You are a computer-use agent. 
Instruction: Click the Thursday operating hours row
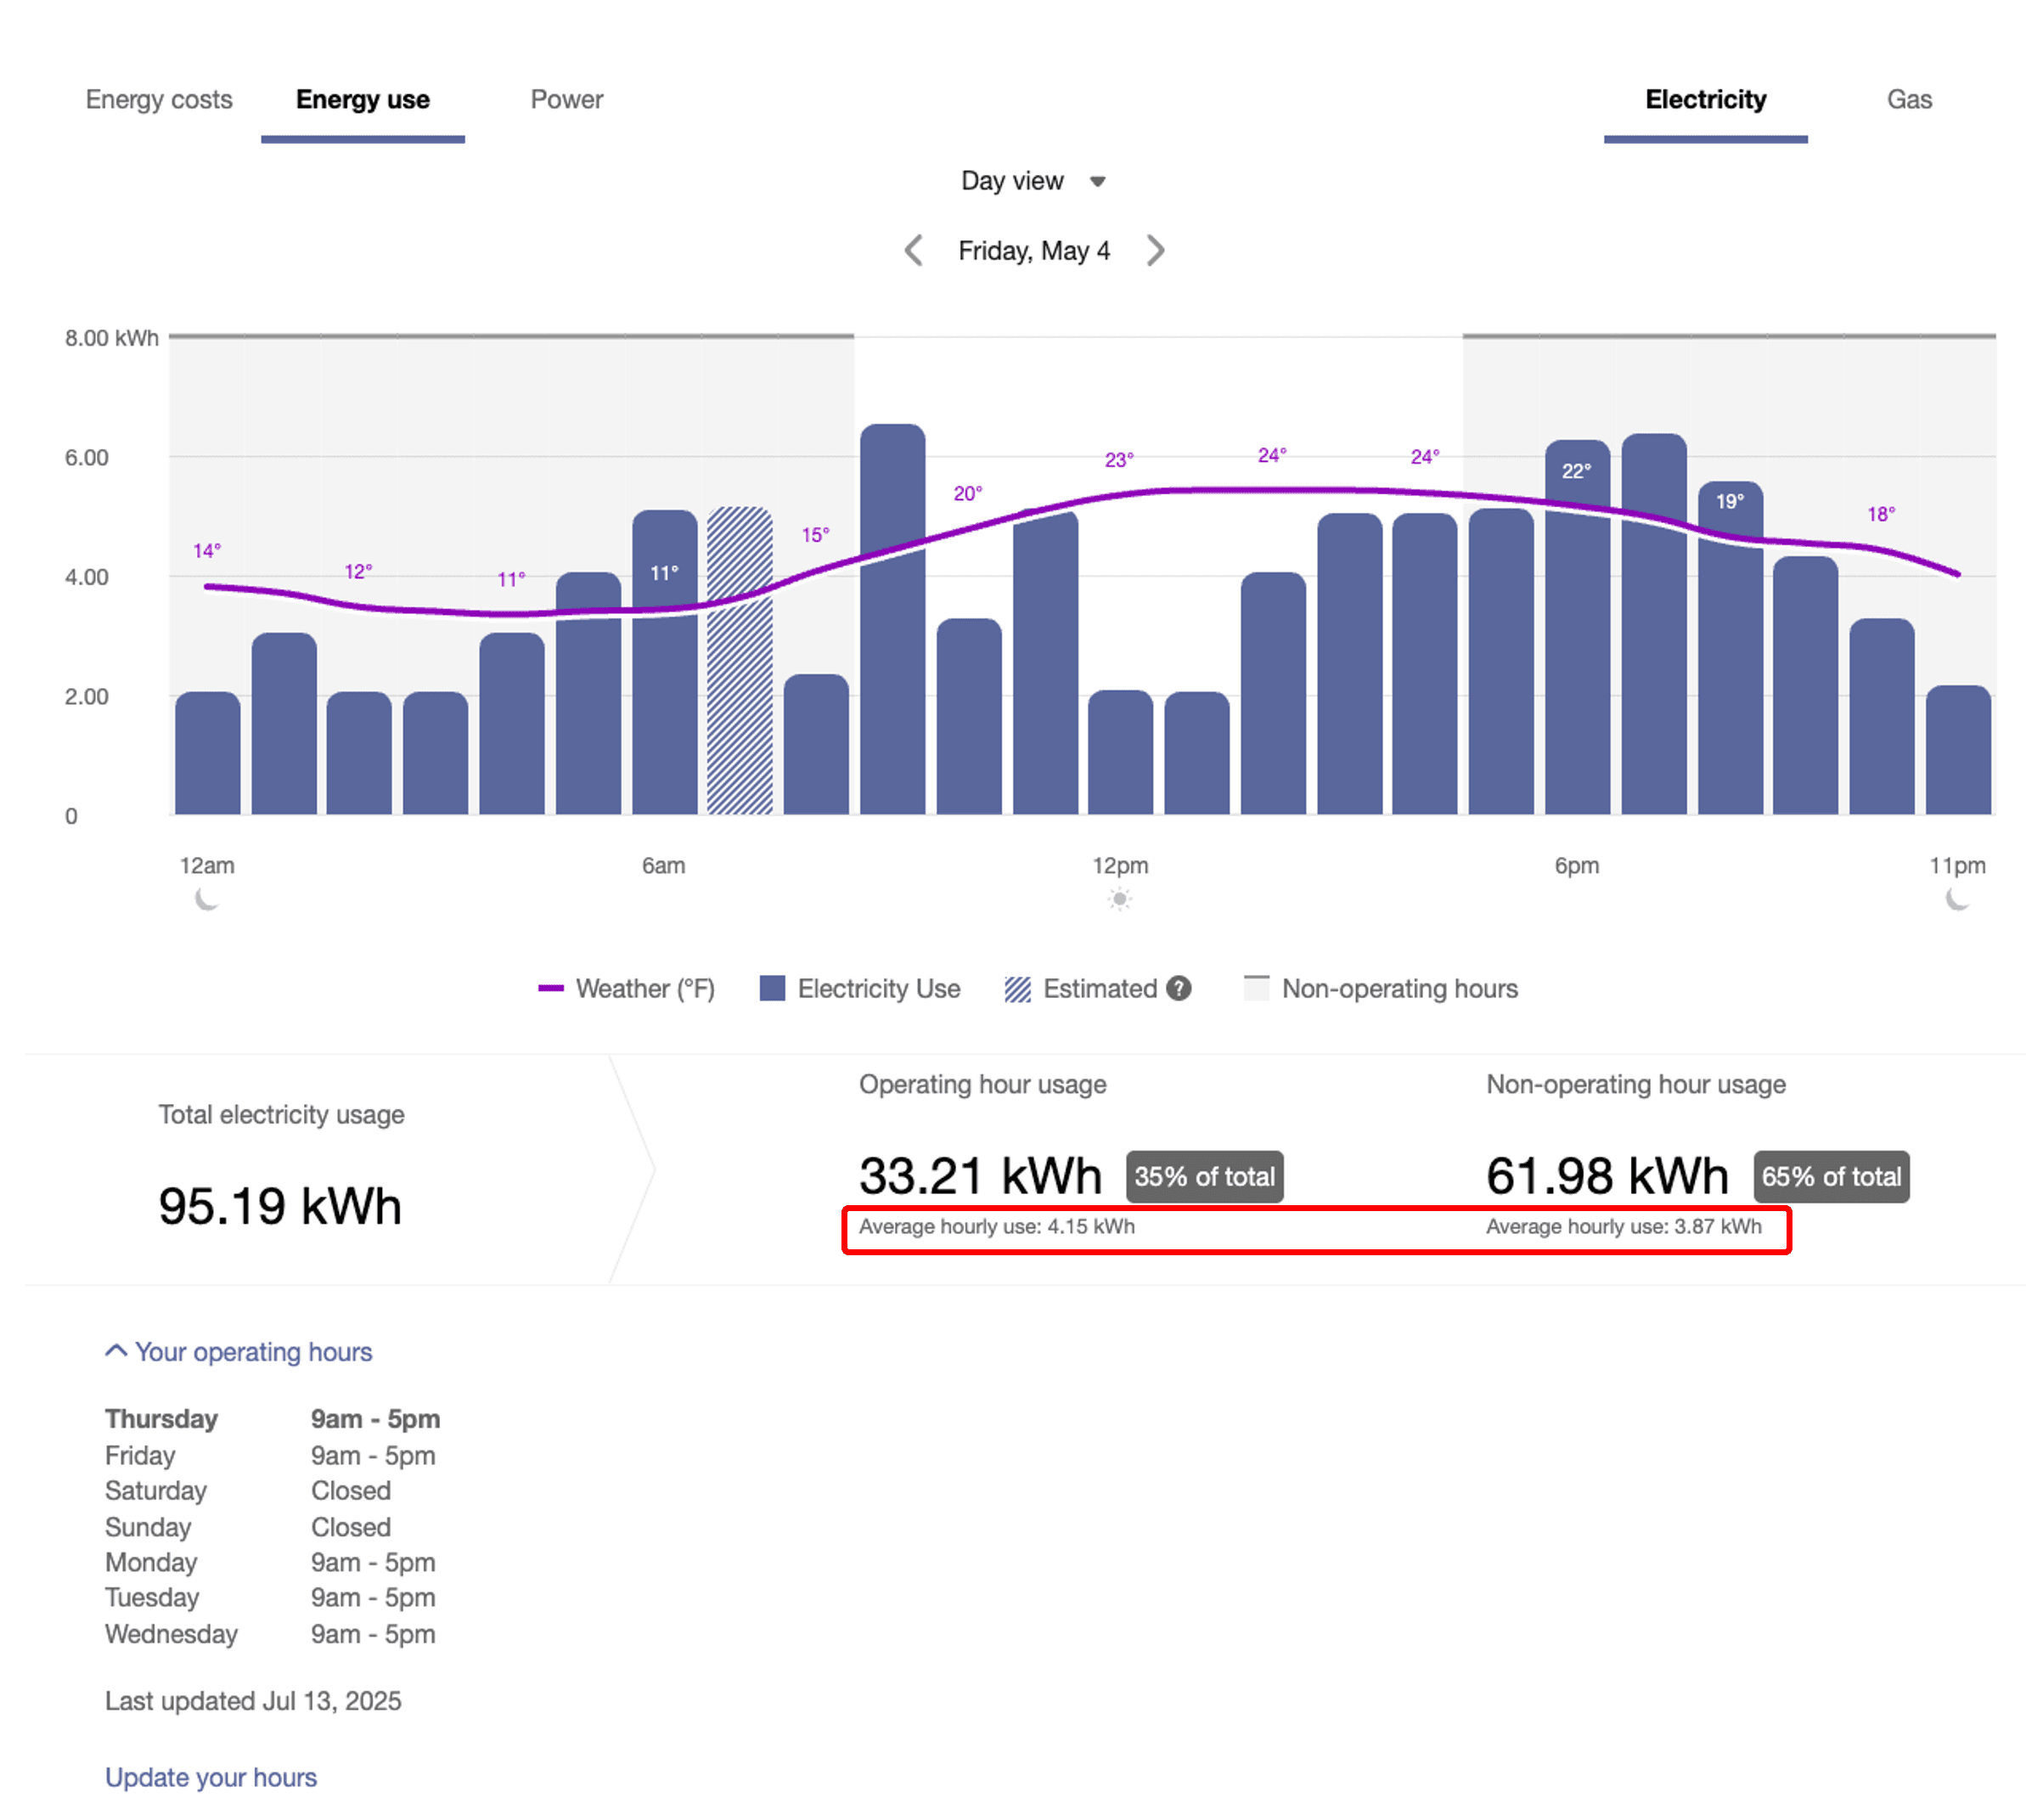(273, 1419)
